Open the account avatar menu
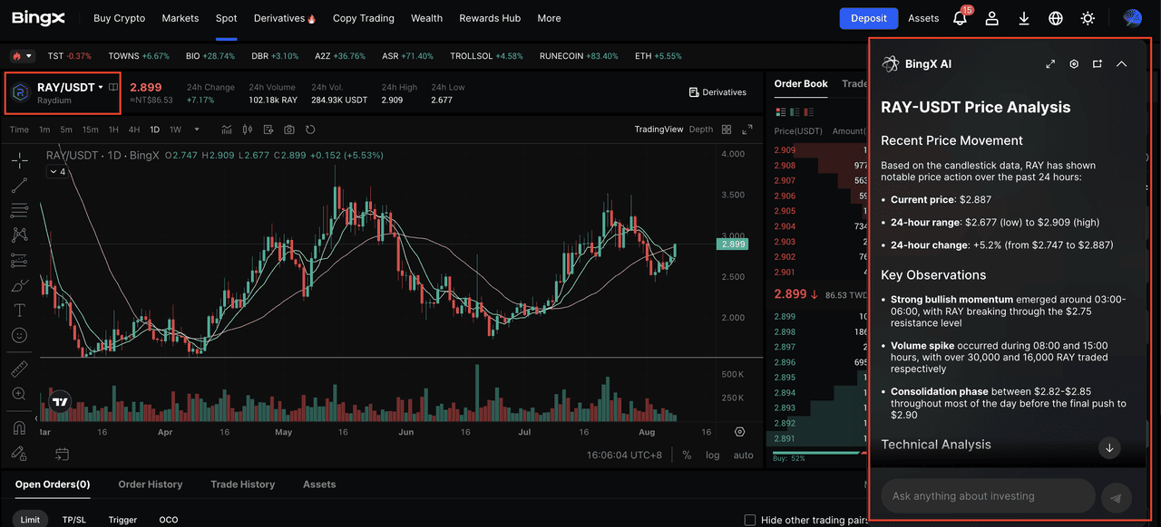The height and width of the screenshot is (527, 1161). (x=1132, y=18)
